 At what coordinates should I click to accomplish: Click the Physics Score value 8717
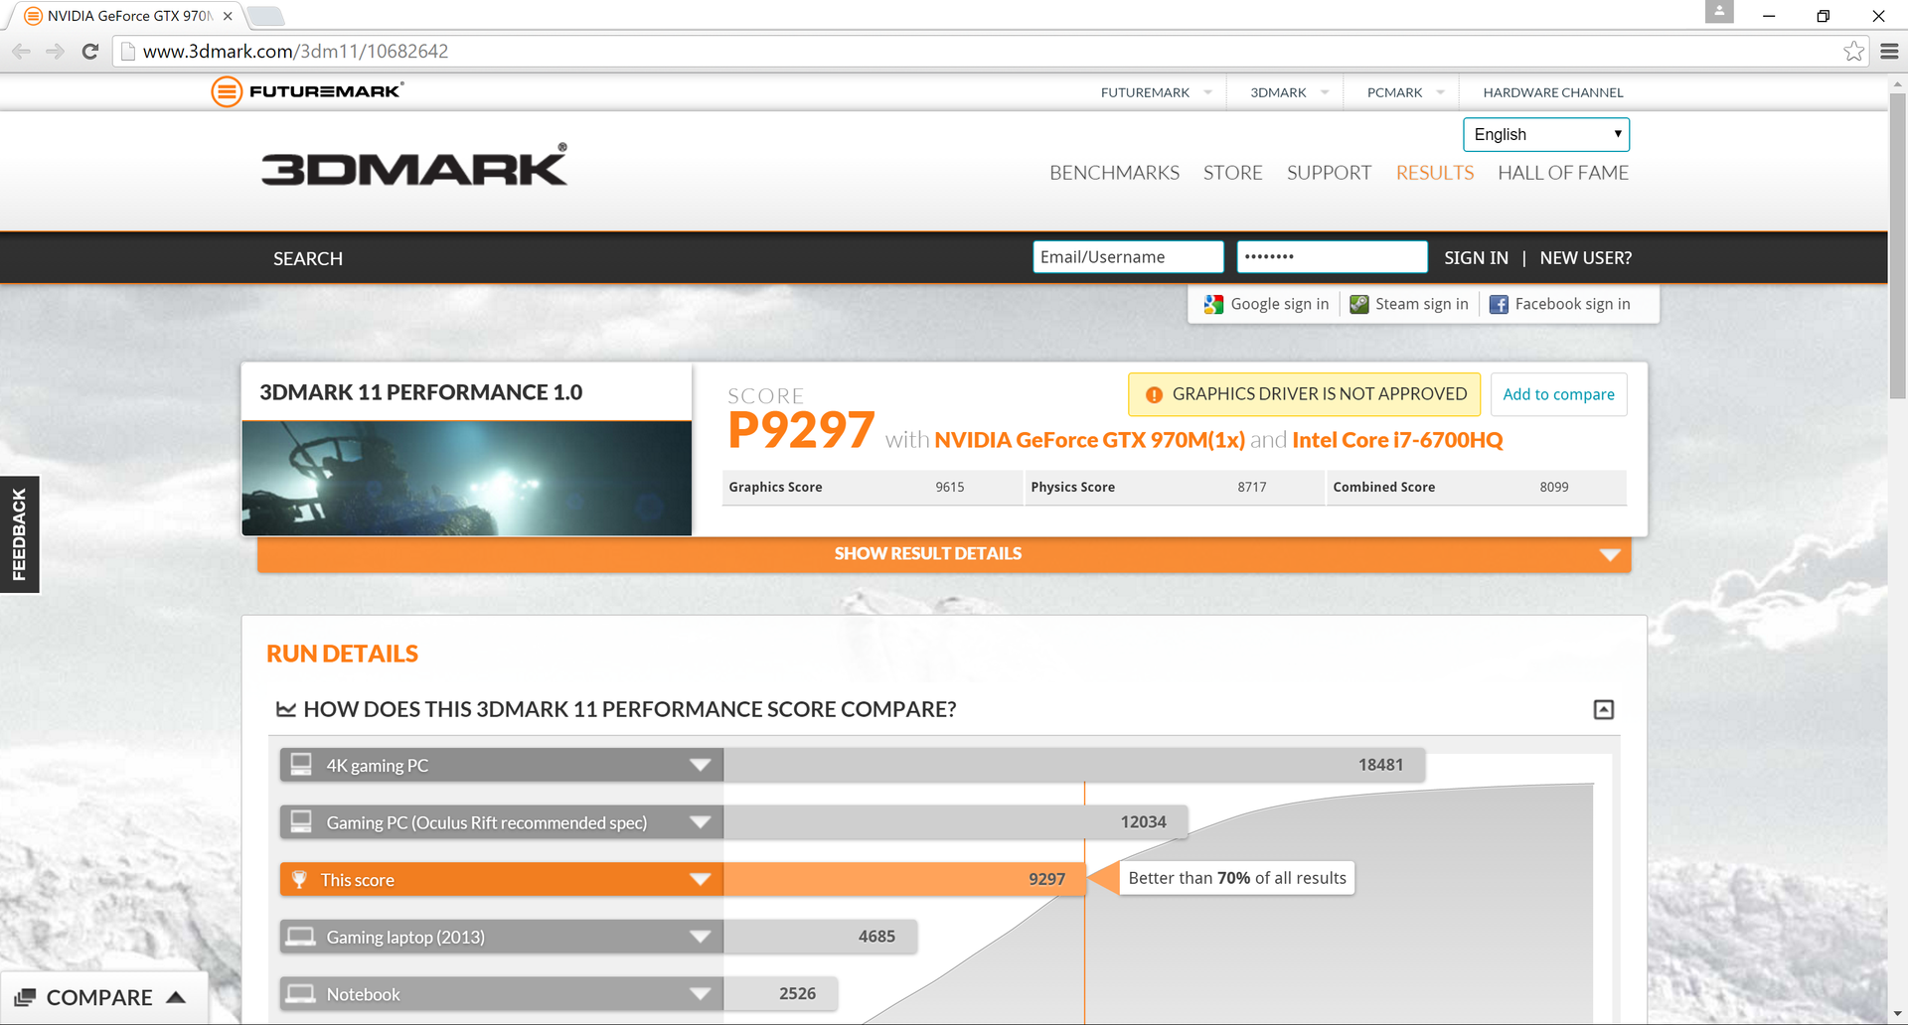click(x=1252, y=487)
